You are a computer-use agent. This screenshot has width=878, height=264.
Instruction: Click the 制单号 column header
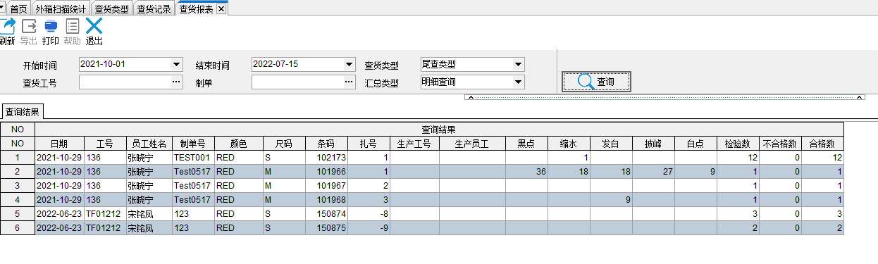(x=192, y=144)
